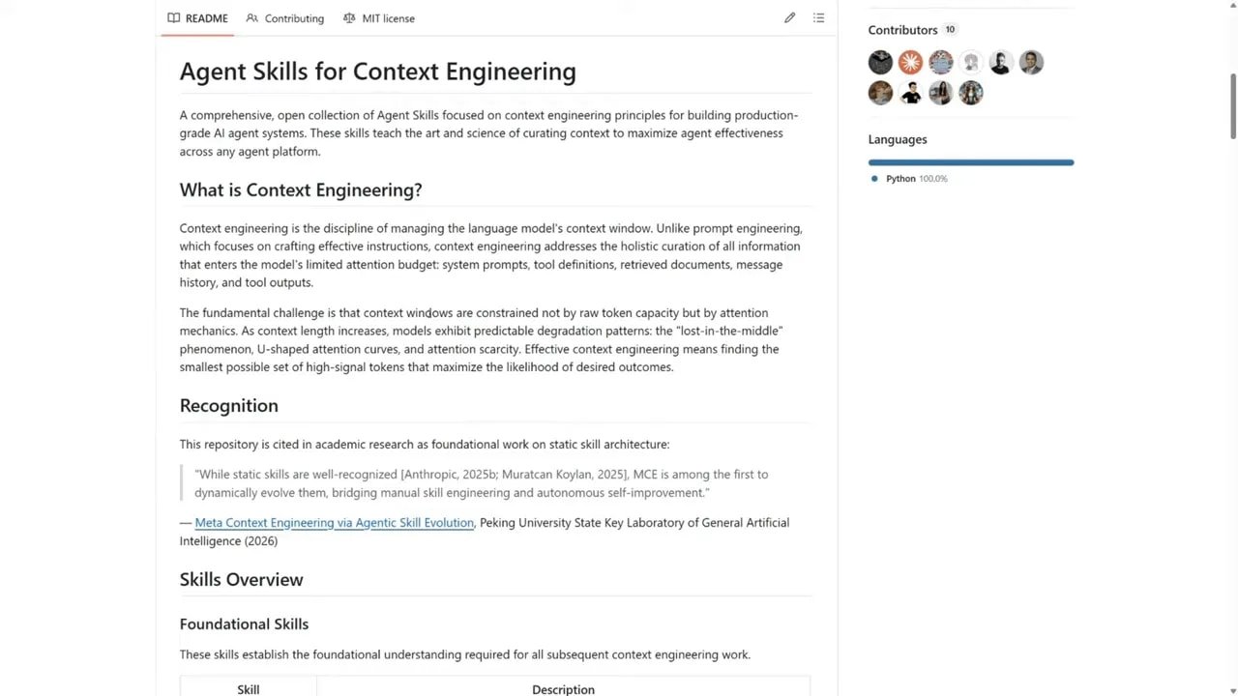Click the book icon beside README
Viewport: 1238px width, 696px height.
pyautogui.click(x=172, y=17)
